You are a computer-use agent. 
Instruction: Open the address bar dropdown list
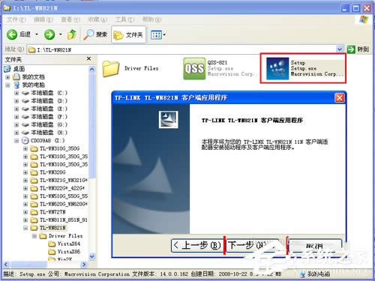coord(339,49)
